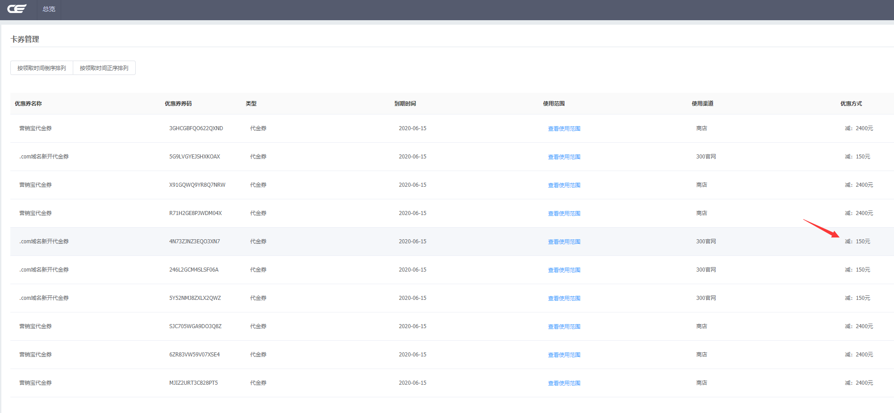Sort by 按领取时间倒序排列 button
The image size is (894, 413).
click(x=42, y=68)
